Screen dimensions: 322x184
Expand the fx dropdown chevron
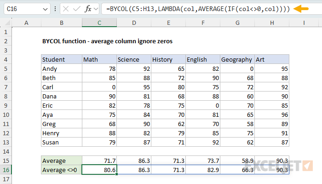coord(96,9)
